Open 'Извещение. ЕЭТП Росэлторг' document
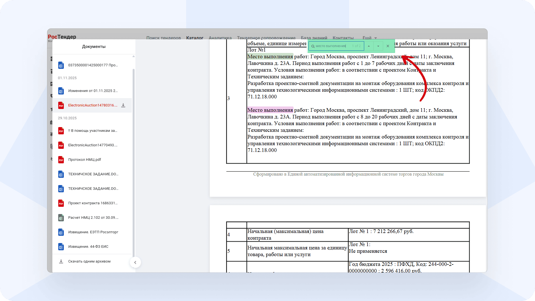535x301 pixels. [93, 232]
